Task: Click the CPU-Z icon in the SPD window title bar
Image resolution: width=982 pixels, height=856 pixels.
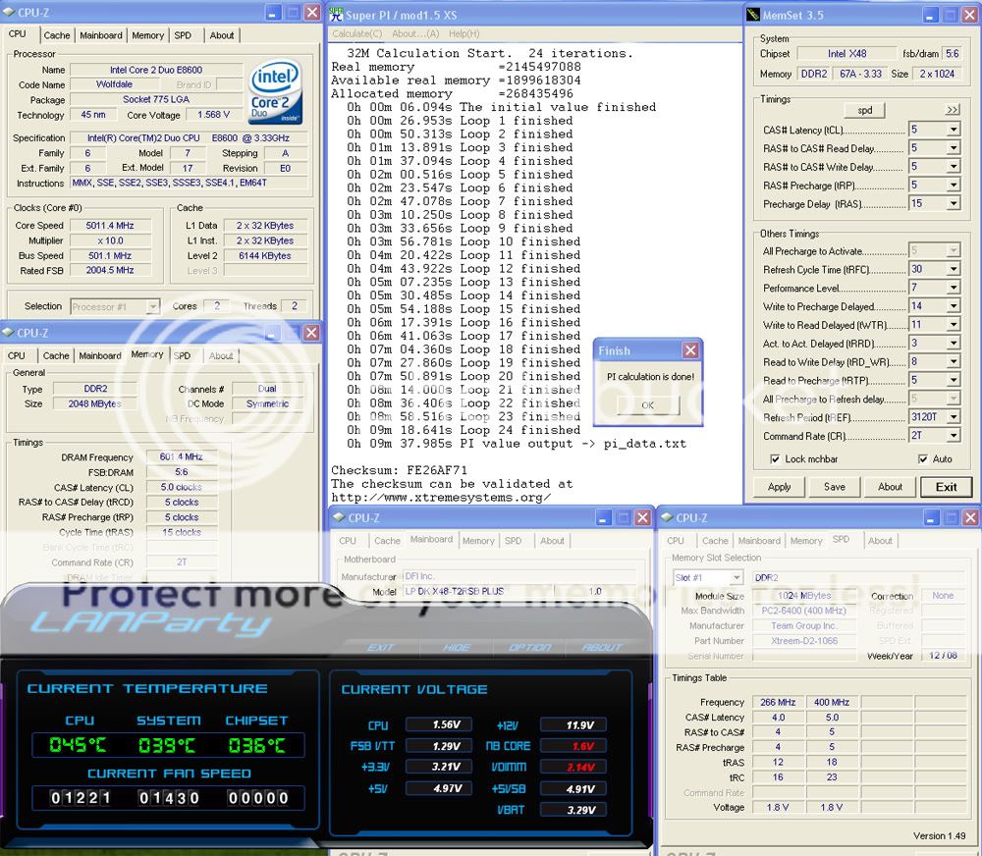Action: point(667,517)
